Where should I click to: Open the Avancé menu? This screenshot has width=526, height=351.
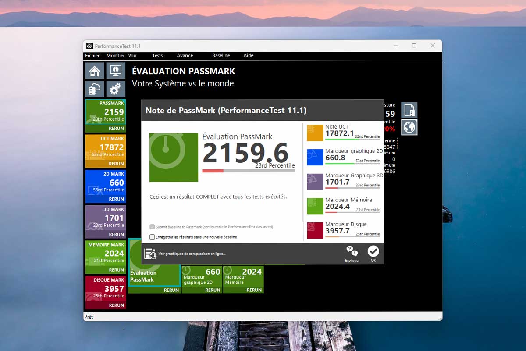[x=185, y=56]
